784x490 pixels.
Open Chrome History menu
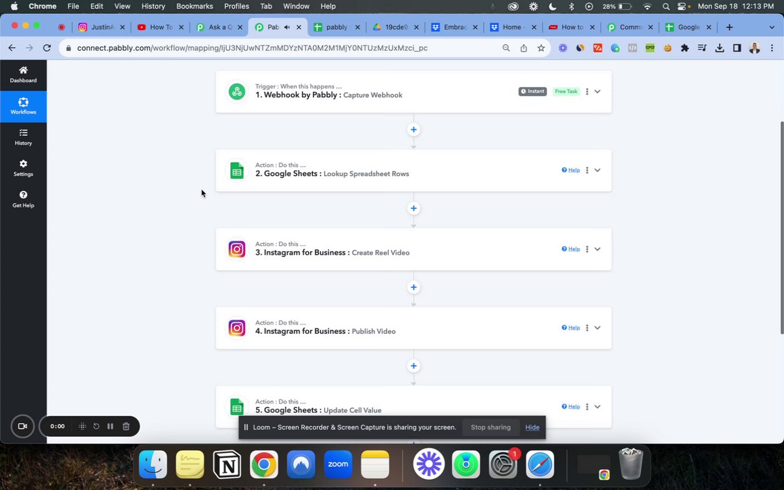(153, 6)
